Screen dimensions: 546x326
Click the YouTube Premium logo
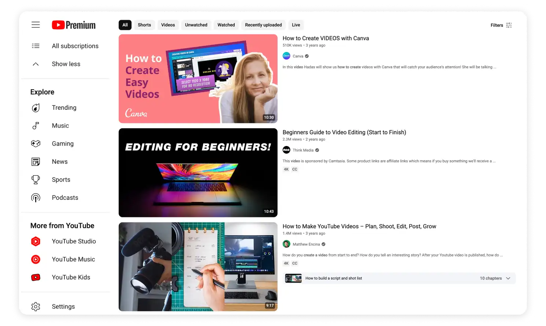pyautogui.click(x=73, y=25)
